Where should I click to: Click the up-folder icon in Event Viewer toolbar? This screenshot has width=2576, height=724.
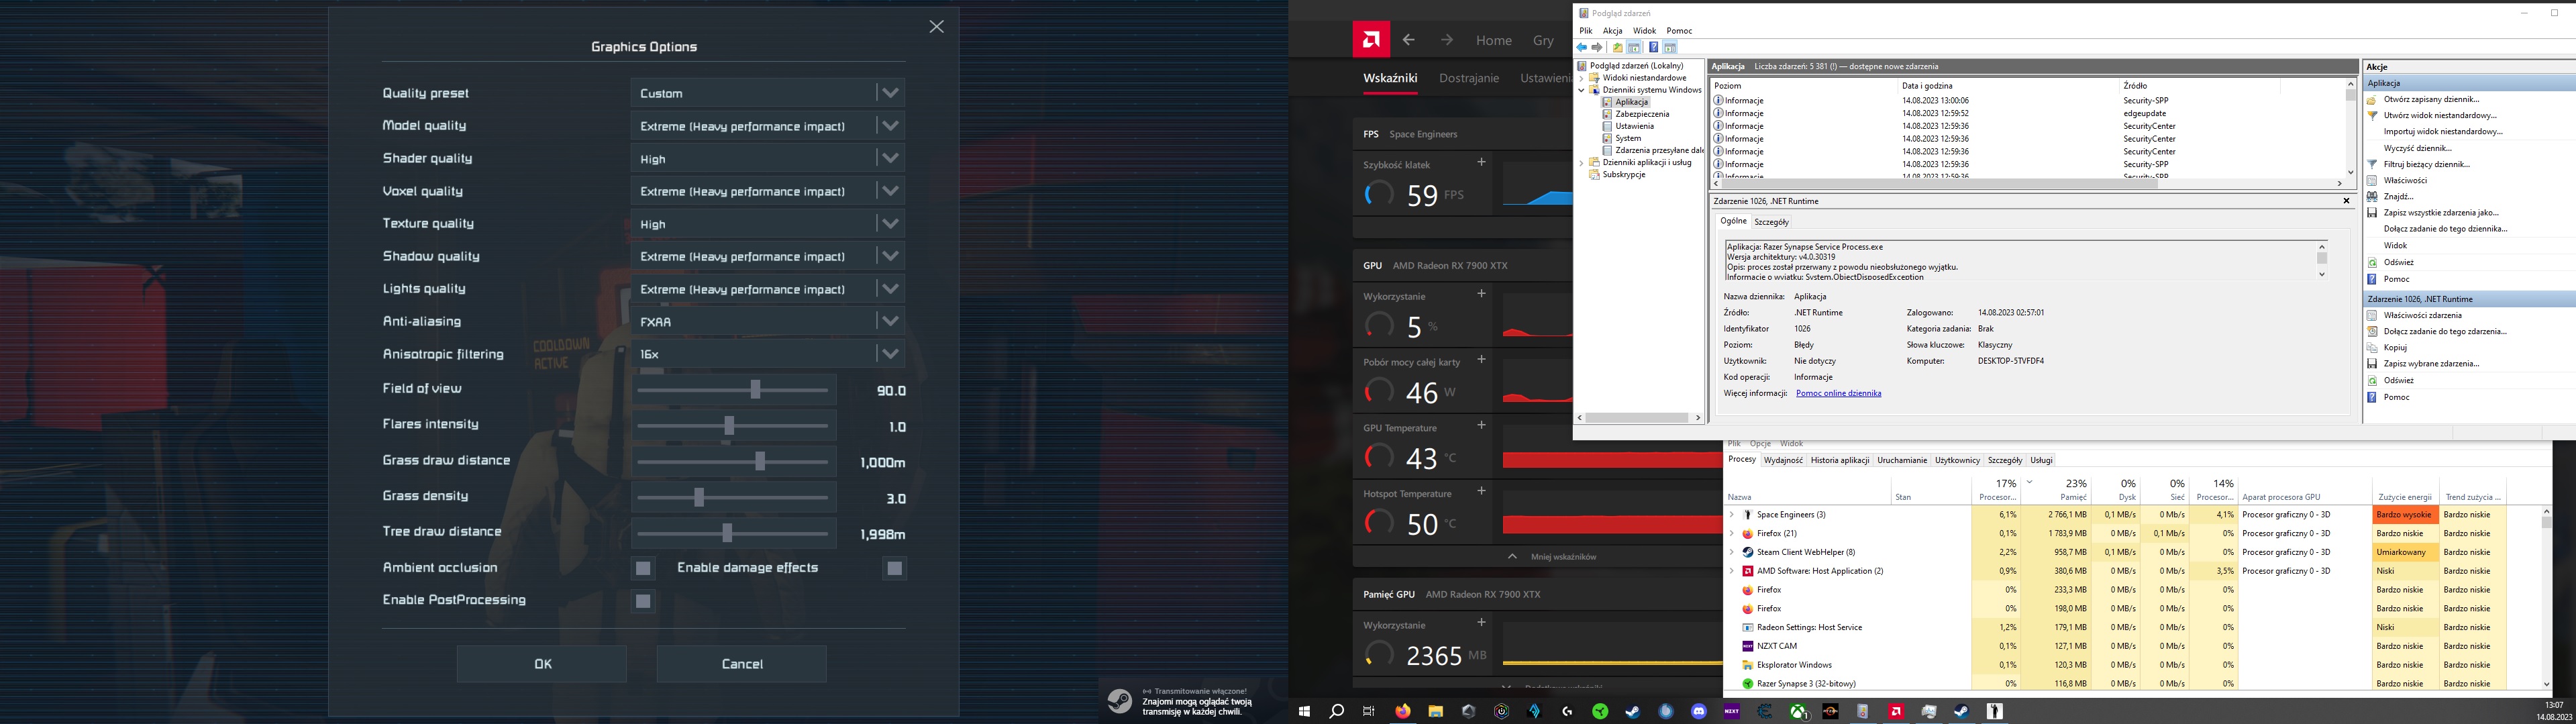click(1617, 47)
